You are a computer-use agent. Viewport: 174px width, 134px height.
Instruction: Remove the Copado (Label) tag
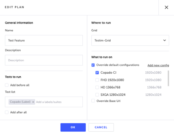(33, 102)
